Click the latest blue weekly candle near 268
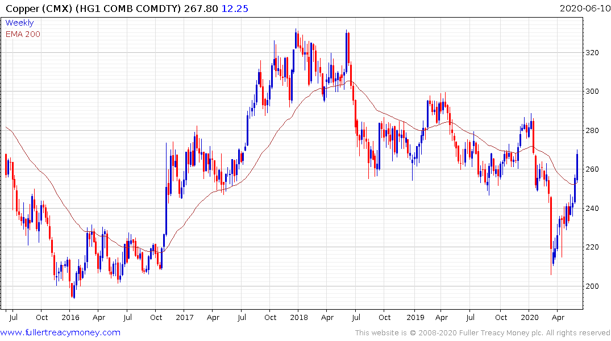Screen dimensions: 611x341 click(x=577, y=166)
